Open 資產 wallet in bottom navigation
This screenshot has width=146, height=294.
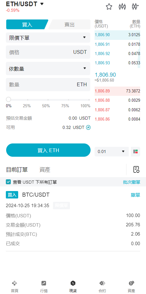[131, 287]
